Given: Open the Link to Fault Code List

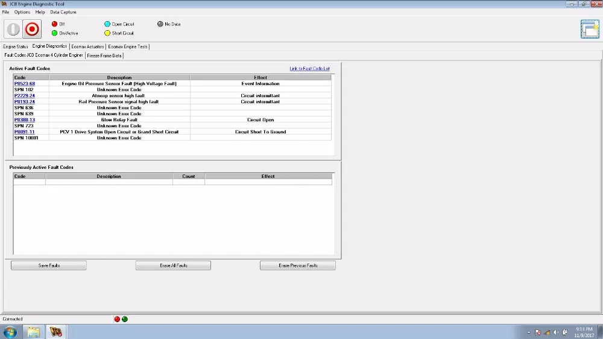Looking at the screenshot, I should pyautogui.click(x=309, y=69).
